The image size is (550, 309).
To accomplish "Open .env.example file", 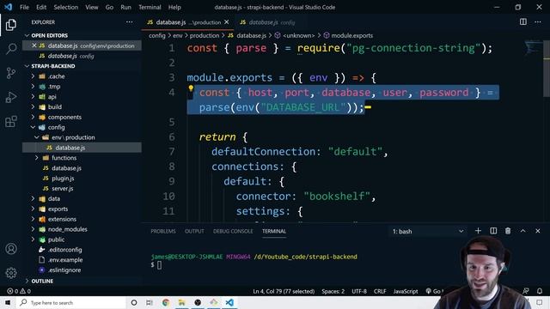I will point(65,259).
